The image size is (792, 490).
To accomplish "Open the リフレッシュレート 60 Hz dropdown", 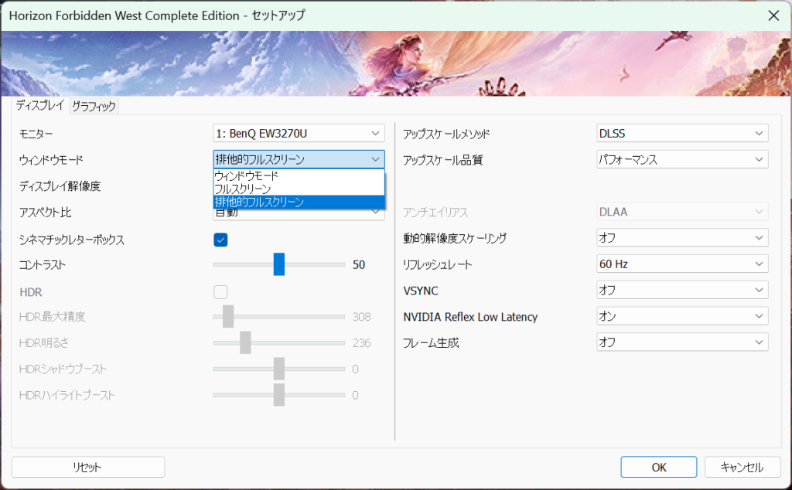I will [x=682, y=264].
